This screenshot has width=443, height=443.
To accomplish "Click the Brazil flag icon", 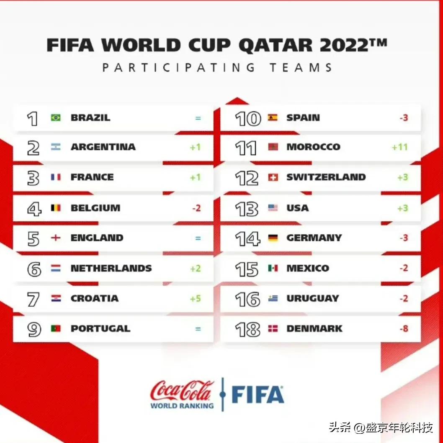I will coord(56,118).
